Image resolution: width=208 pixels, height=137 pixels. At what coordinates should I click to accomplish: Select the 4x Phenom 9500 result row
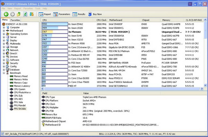coord(122,43)
